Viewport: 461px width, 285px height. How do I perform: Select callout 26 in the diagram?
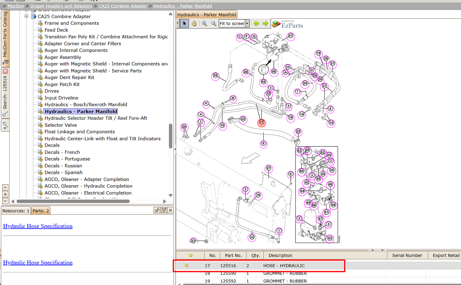pos(184,127)
